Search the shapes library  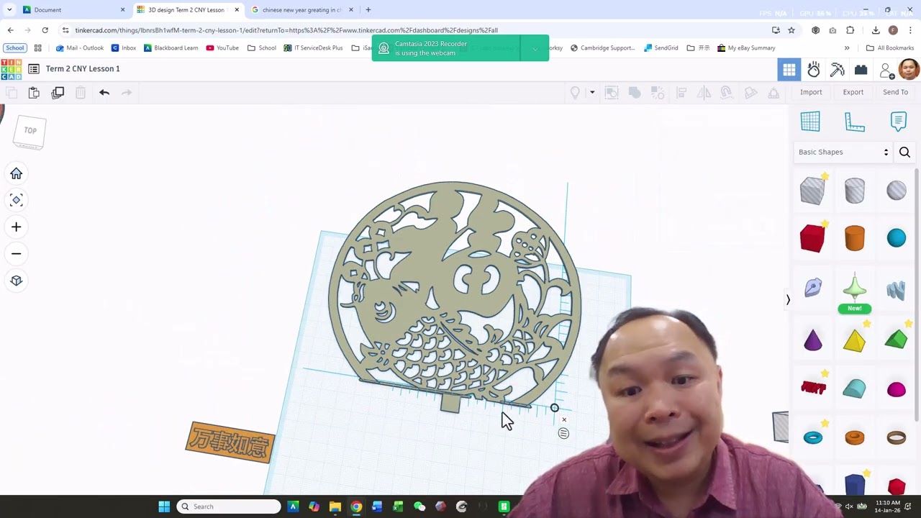(904, 153)
